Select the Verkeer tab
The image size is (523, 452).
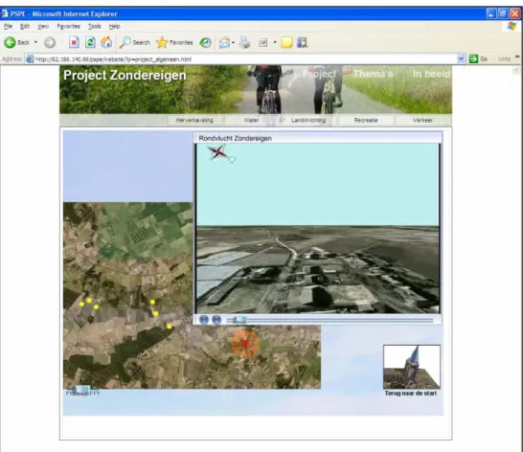tap(422, 120)
